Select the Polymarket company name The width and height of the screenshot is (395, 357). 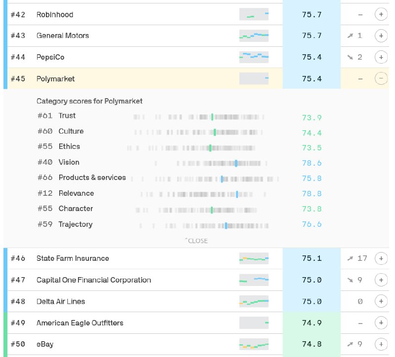point(55,79)
